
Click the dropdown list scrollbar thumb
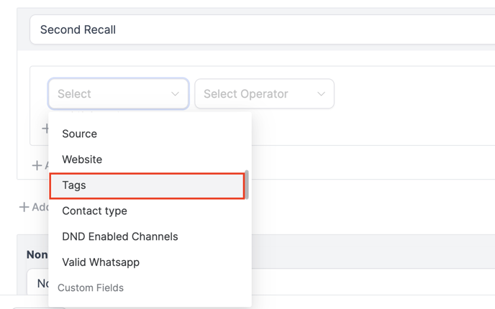(247, 185)
